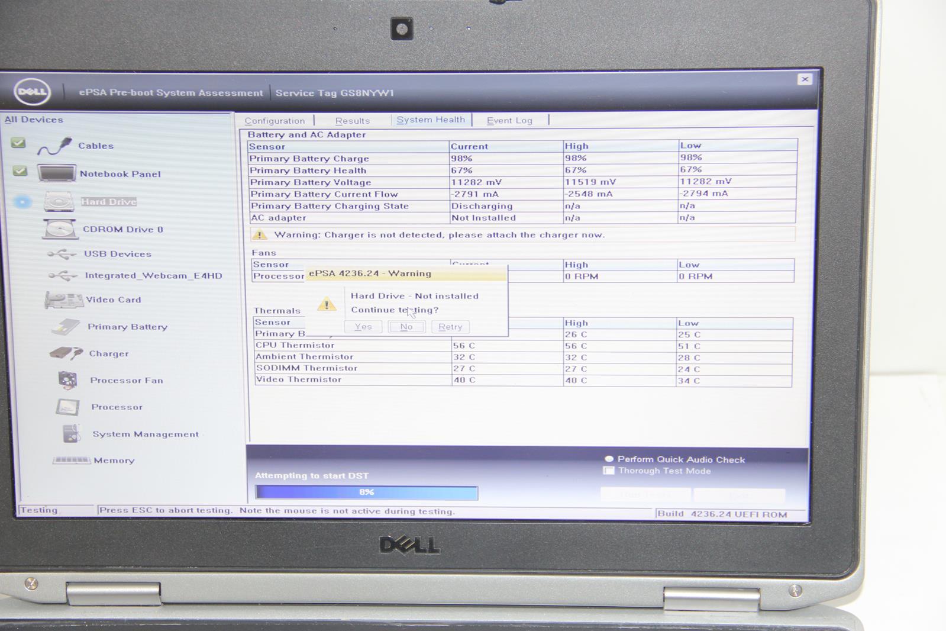Click the warning triangle in dialog

327,304
